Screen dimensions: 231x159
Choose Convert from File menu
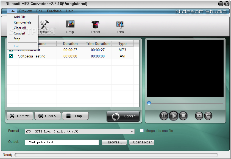tap(23, 33)
